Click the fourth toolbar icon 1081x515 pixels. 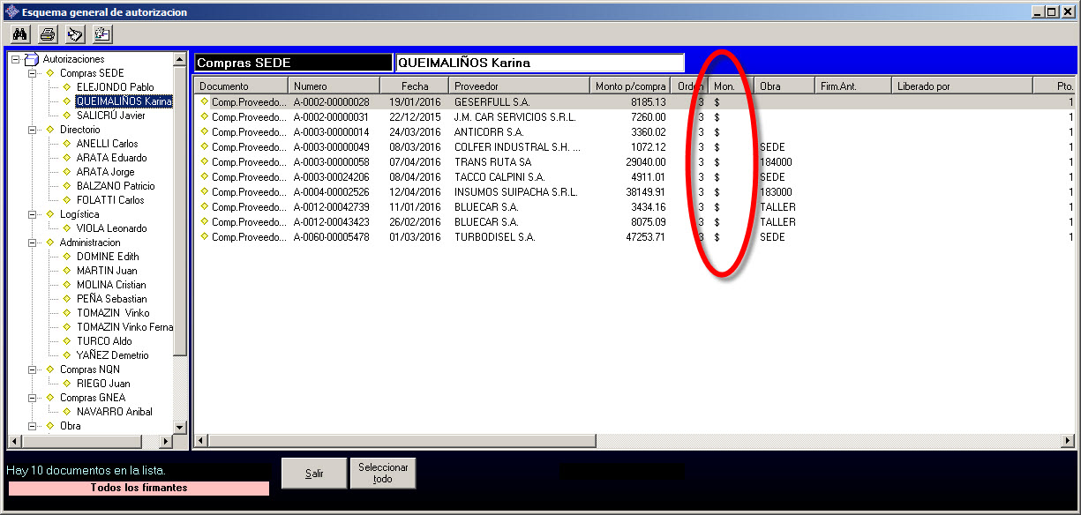pos(102,34)
